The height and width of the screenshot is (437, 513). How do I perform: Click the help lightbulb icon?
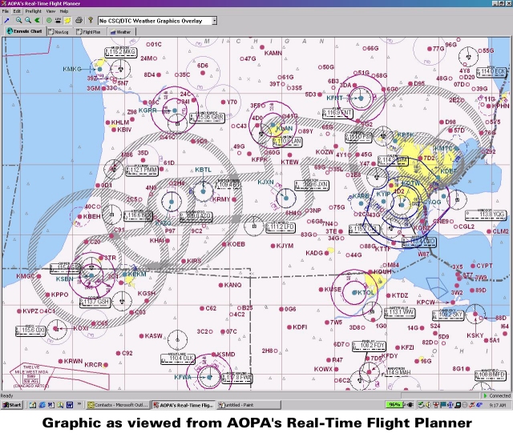click(91, 20)
